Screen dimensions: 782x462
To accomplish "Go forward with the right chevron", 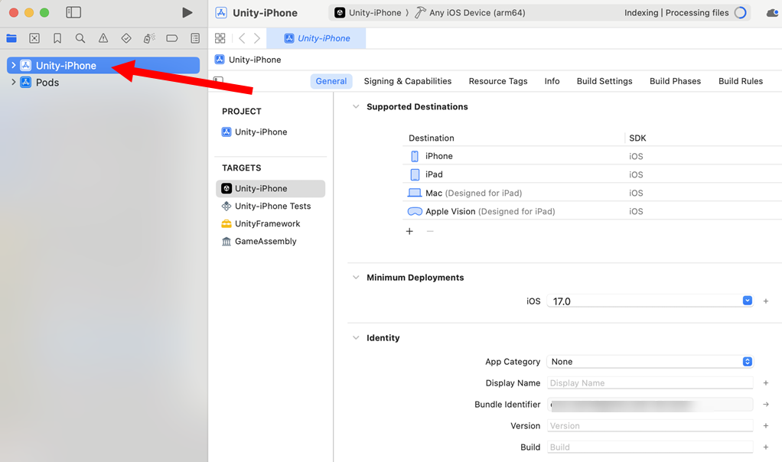I will pos(257,38).
